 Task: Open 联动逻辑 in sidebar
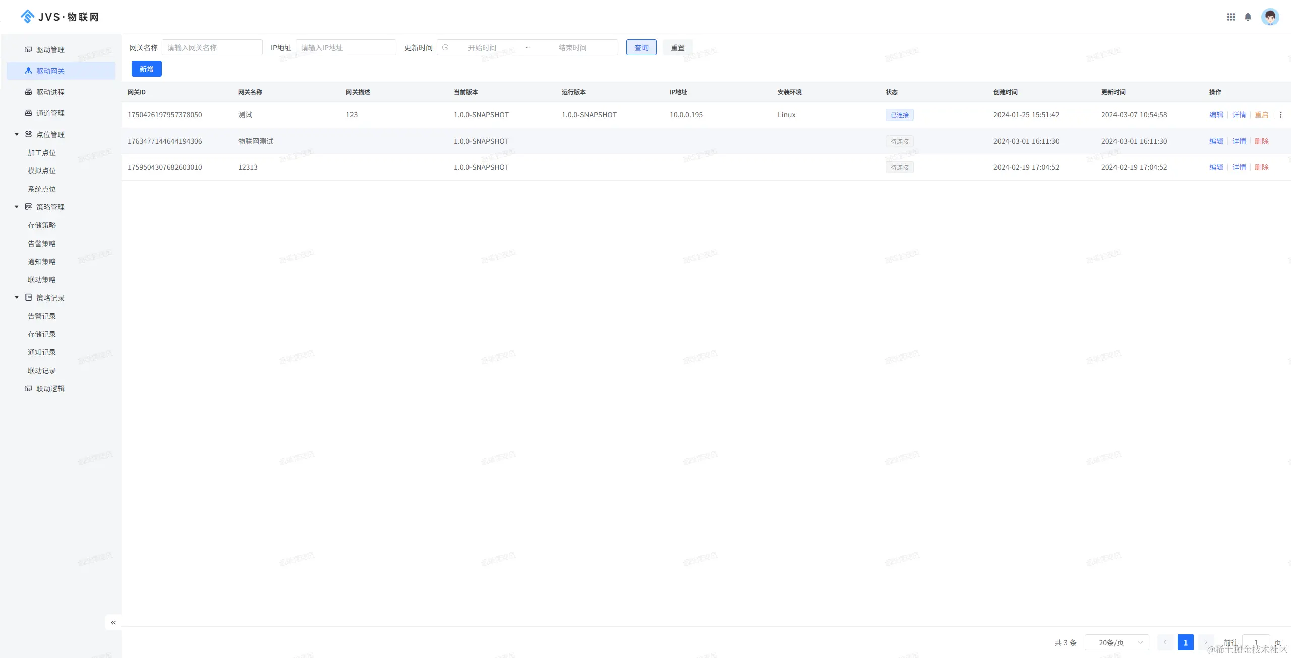coord(50,388)
